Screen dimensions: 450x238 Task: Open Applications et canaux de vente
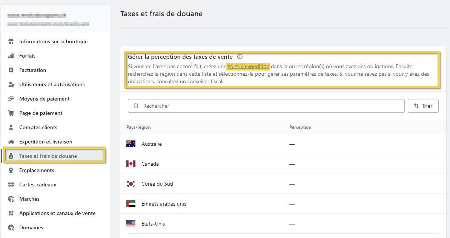57,214
